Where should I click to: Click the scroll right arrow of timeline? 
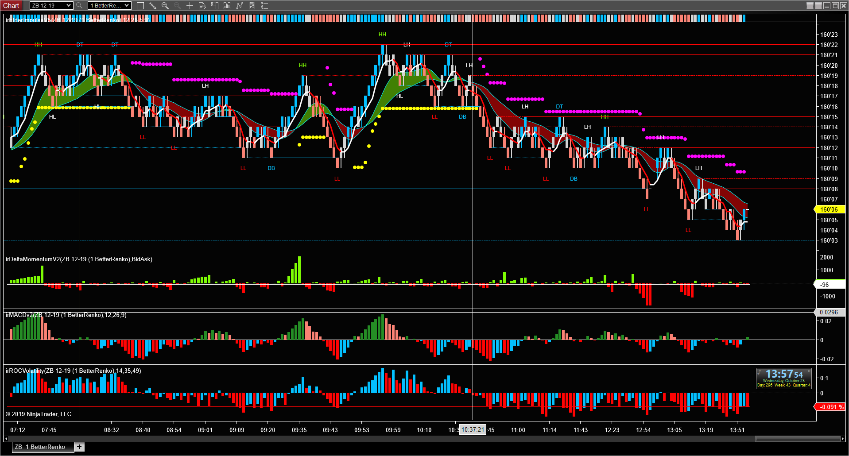click(842, 439)
